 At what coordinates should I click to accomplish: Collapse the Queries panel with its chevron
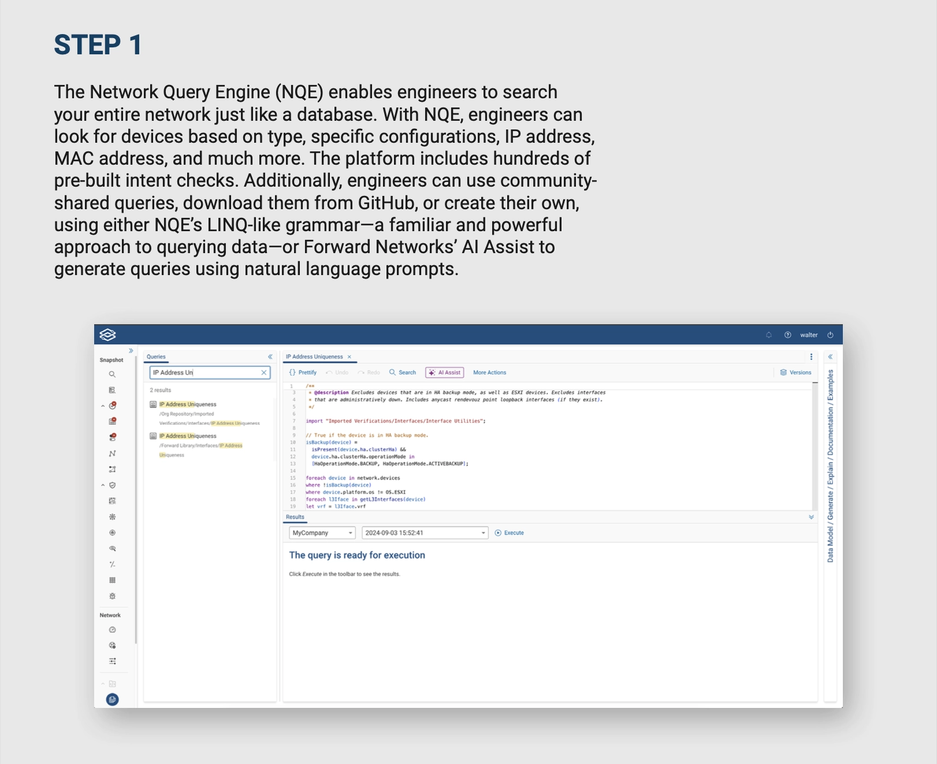pyautogui.click(x=270, y=357)
